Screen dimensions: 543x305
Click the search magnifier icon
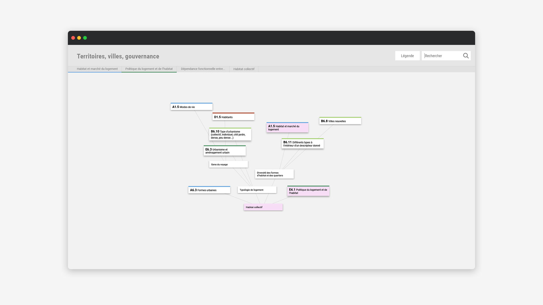(466, 56)
